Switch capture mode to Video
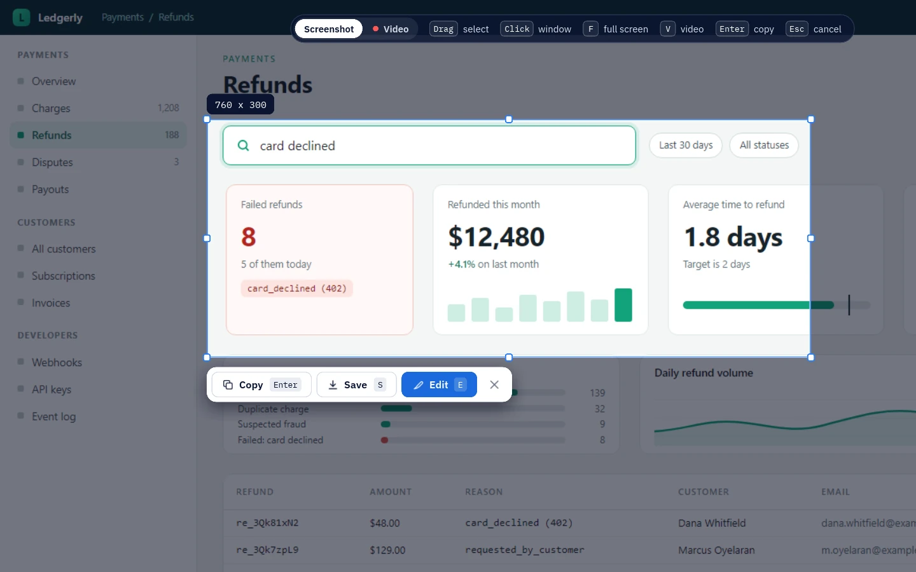 coord(391,29)
